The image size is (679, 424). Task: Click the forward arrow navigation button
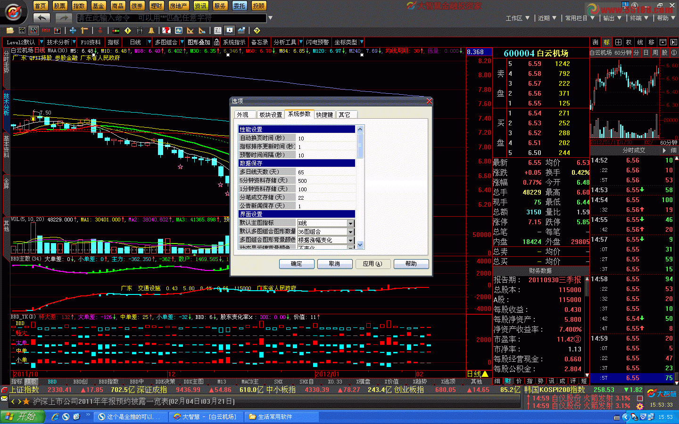coord(63,18)
